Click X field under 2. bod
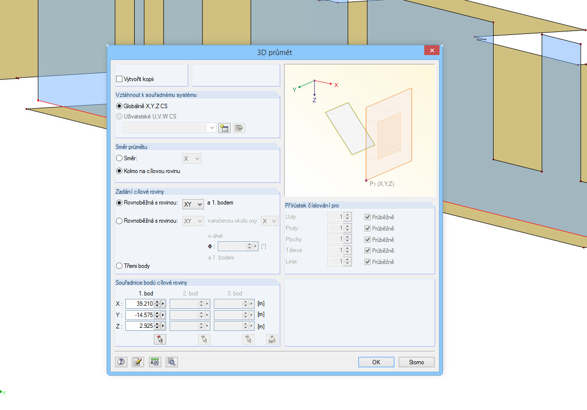 (x=184, y=304)
